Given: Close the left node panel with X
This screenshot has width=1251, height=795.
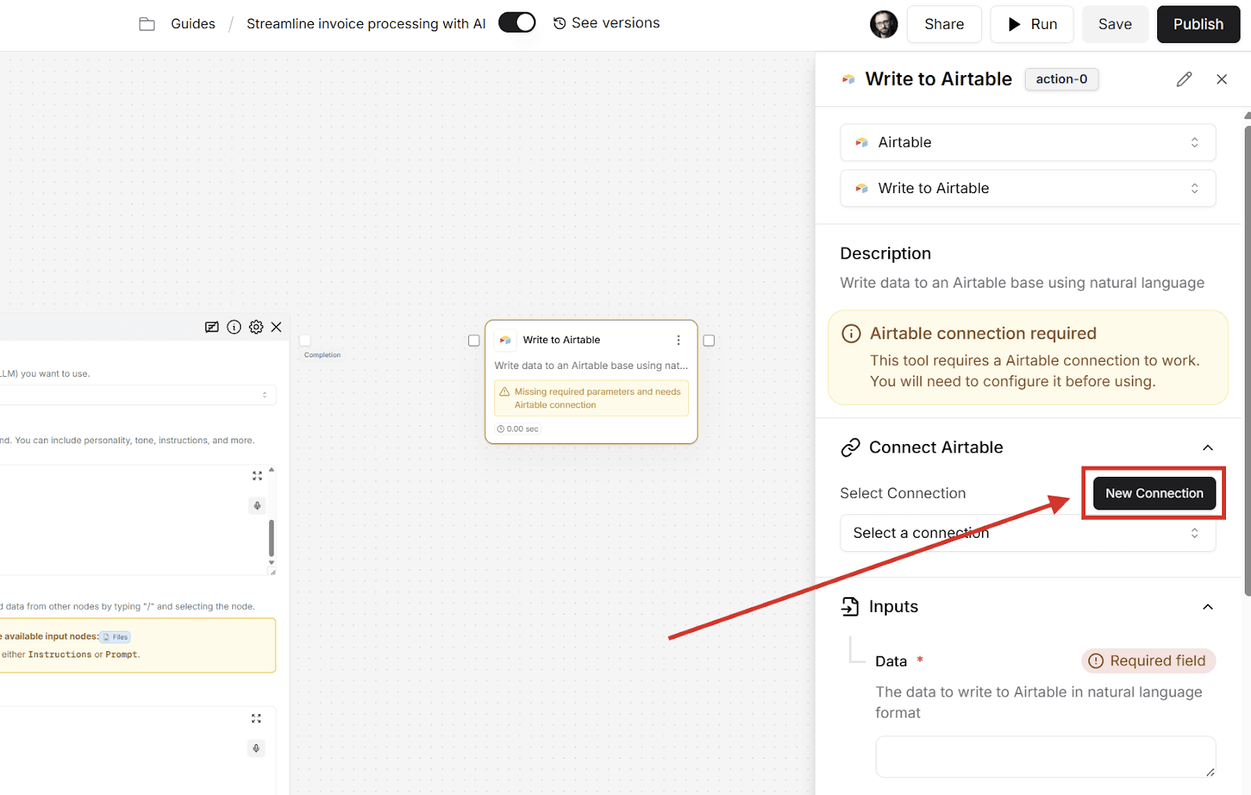Looking at the screenshot, I should (x=276, y=328).
